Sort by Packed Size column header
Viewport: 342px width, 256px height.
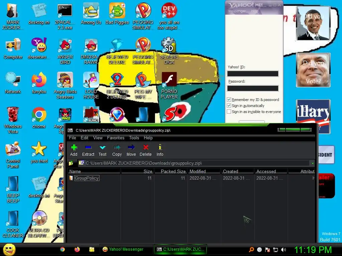[x=171, y=171]
